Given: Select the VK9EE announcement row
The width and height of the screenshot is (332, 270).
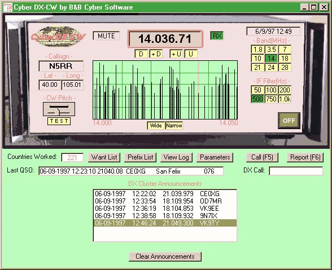Looking at the screenshot, I should pyautogui.click(x=165, y=208).
